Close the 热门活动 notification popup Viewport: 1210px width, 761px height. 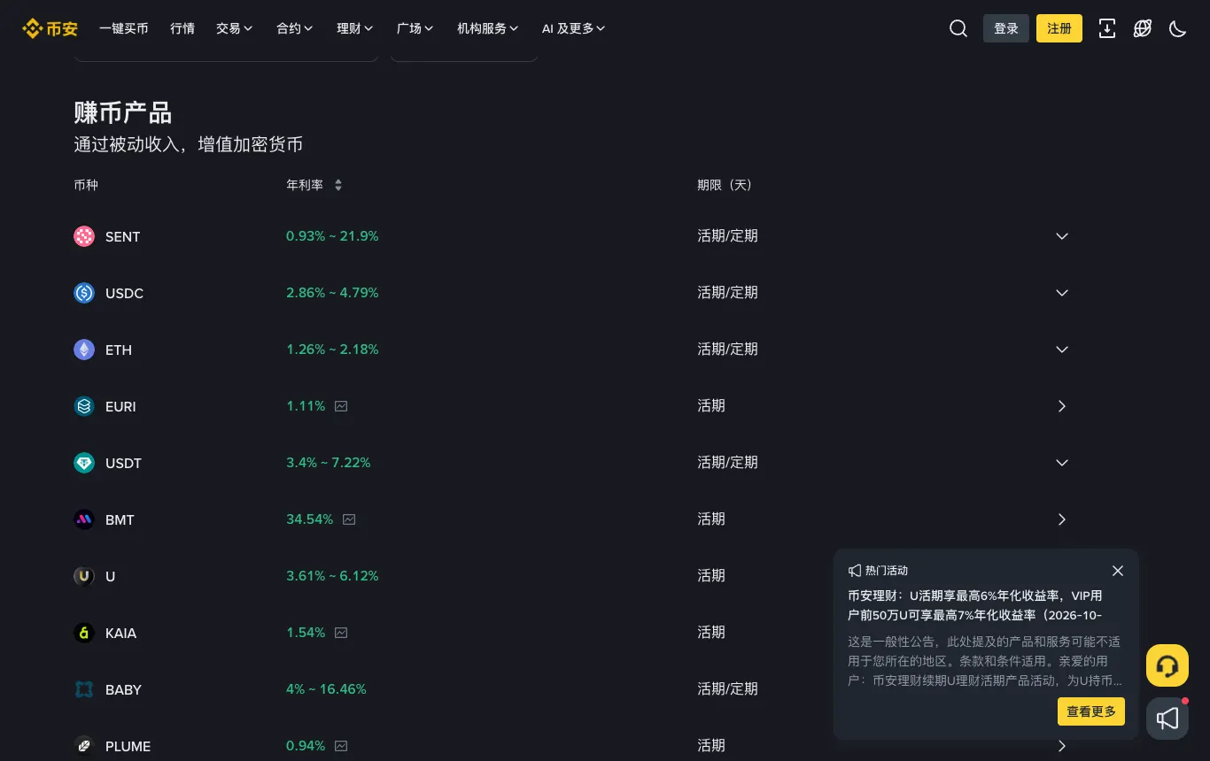(x=1118, y=571)
